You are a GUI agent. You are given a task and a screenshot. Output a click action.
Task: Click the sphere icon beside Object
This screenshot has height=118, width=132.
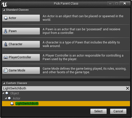(x=7, y=93)
